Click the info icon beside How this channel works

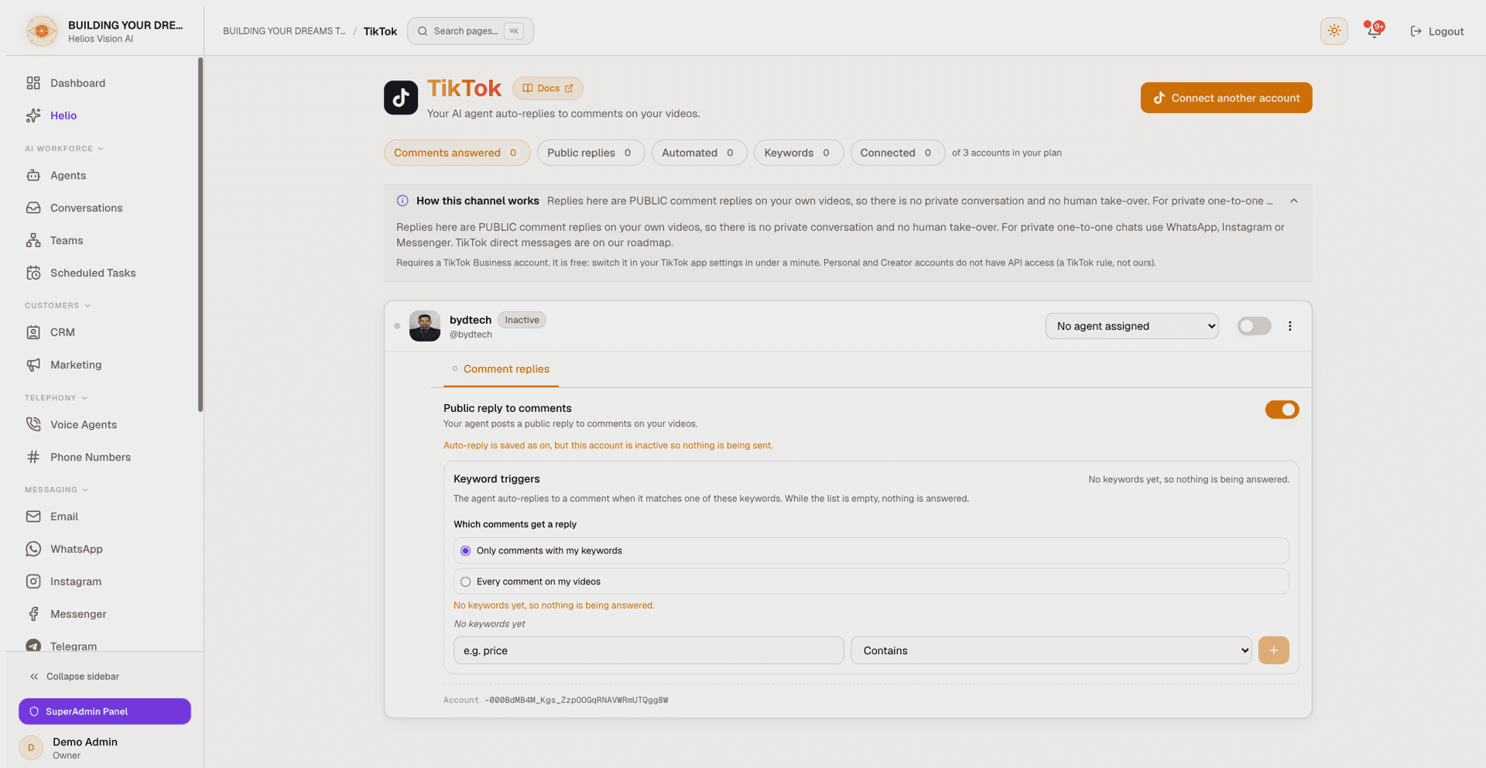pyautogui.click(x=402, y=201)
